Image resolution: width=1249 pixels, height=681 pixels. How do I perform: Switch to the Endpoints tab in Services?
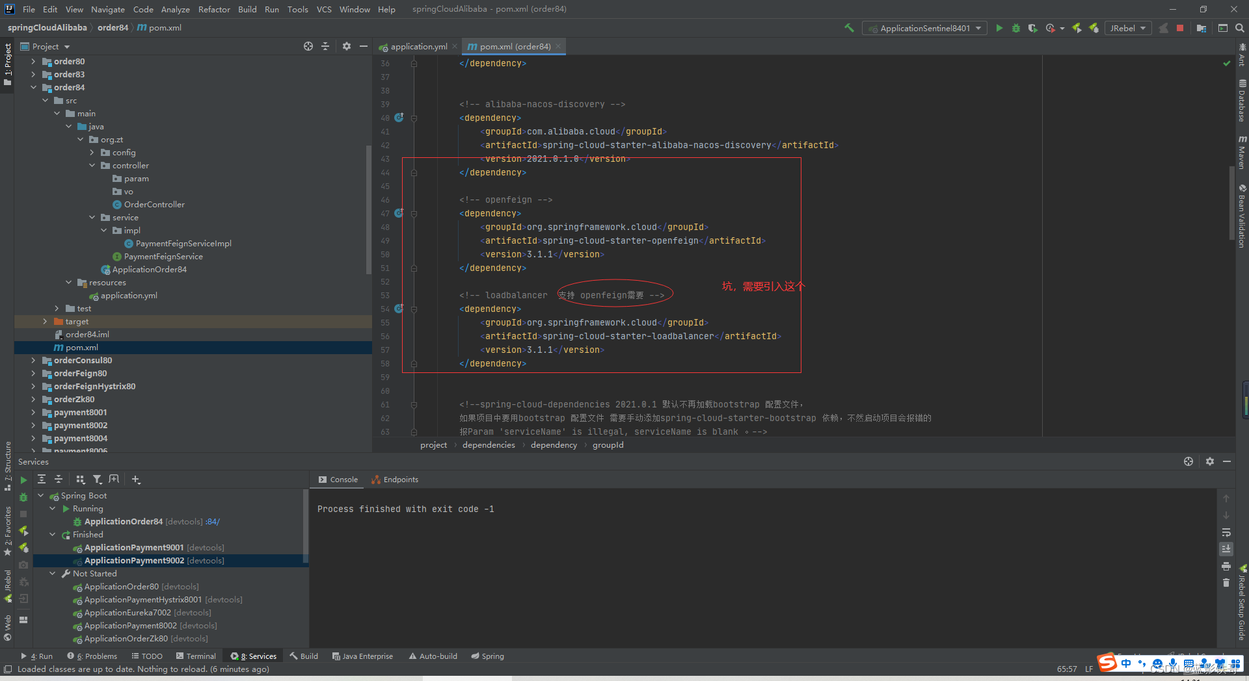point(395,480)
